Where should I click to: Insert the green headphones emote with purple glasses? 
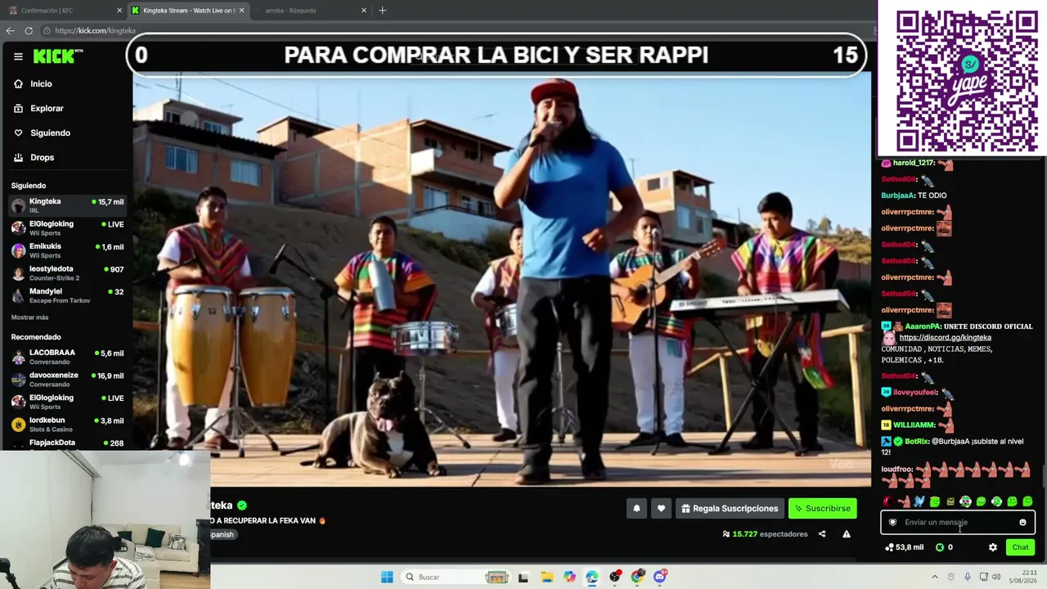pos(965,501)
